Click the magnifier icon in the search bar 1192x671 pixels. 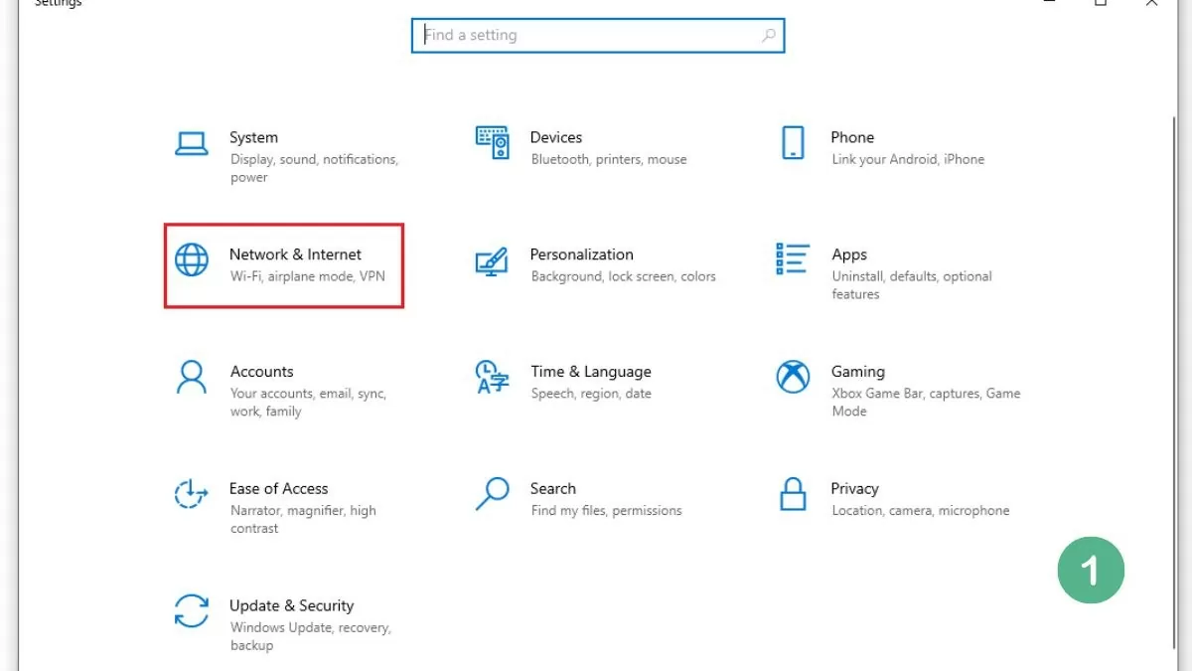tap(768, 35)
